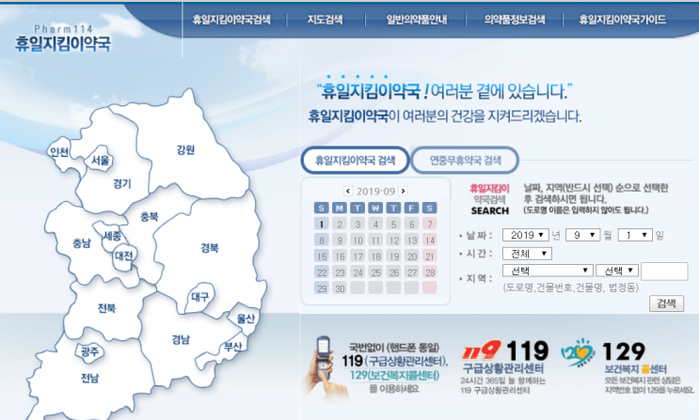Select 세종 on the map
699x420 pixels.
click(112, 236)
